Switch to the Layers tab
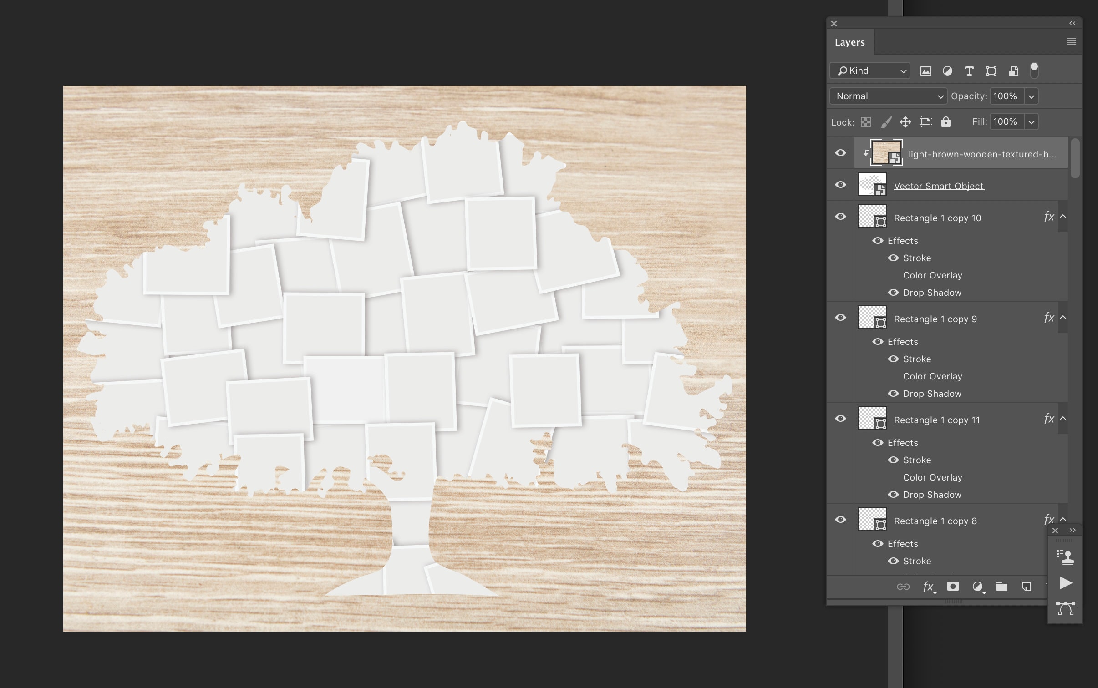 (849, 42)
